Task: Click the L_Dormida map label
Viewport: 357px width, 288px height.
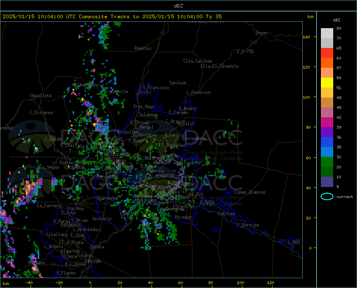Action: [248, 225]
